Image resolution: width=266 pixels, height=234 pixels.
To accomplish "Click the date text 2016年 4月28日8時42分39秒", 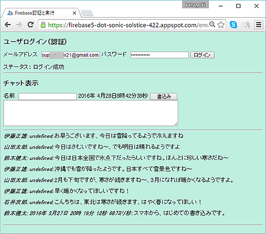I will 113,96.
